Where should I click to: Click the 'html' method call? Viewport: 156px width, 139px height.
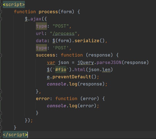pos(80,69)
